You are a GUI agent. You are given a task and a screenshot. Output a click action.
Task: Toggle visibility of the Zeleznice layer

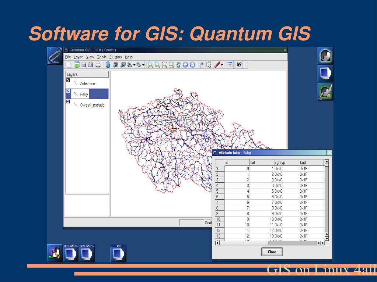[68, 80]
